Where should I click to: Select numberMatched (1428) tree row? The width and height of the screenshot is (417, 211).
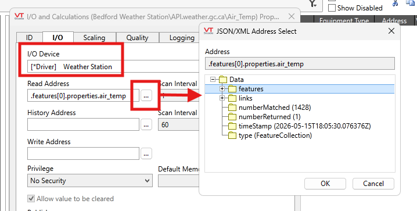click(275, 108)
